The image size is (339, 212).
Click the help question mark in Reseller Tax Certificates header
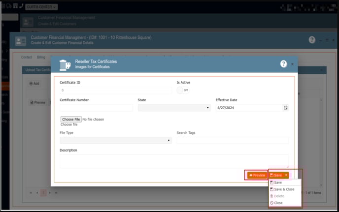(x=283, y=64)
